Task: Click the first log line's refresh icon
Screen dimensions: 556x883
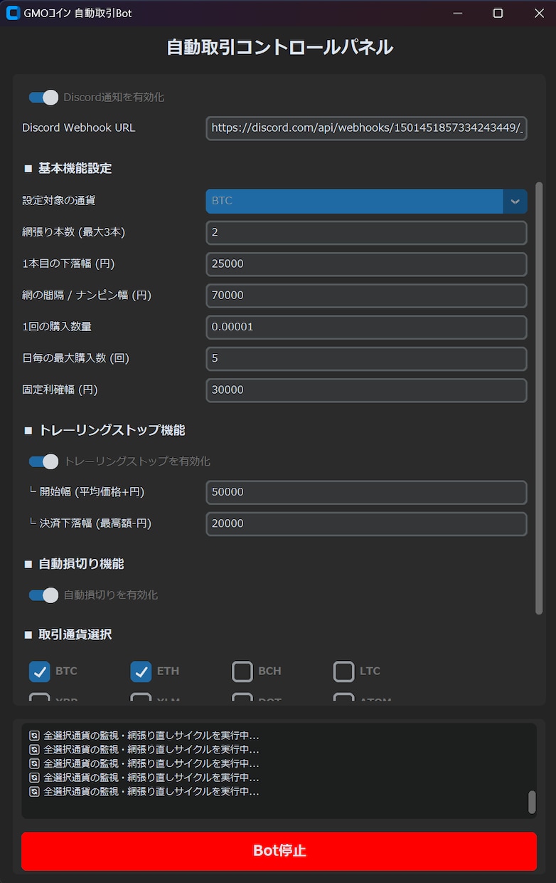Action: (x=34, y=735)
